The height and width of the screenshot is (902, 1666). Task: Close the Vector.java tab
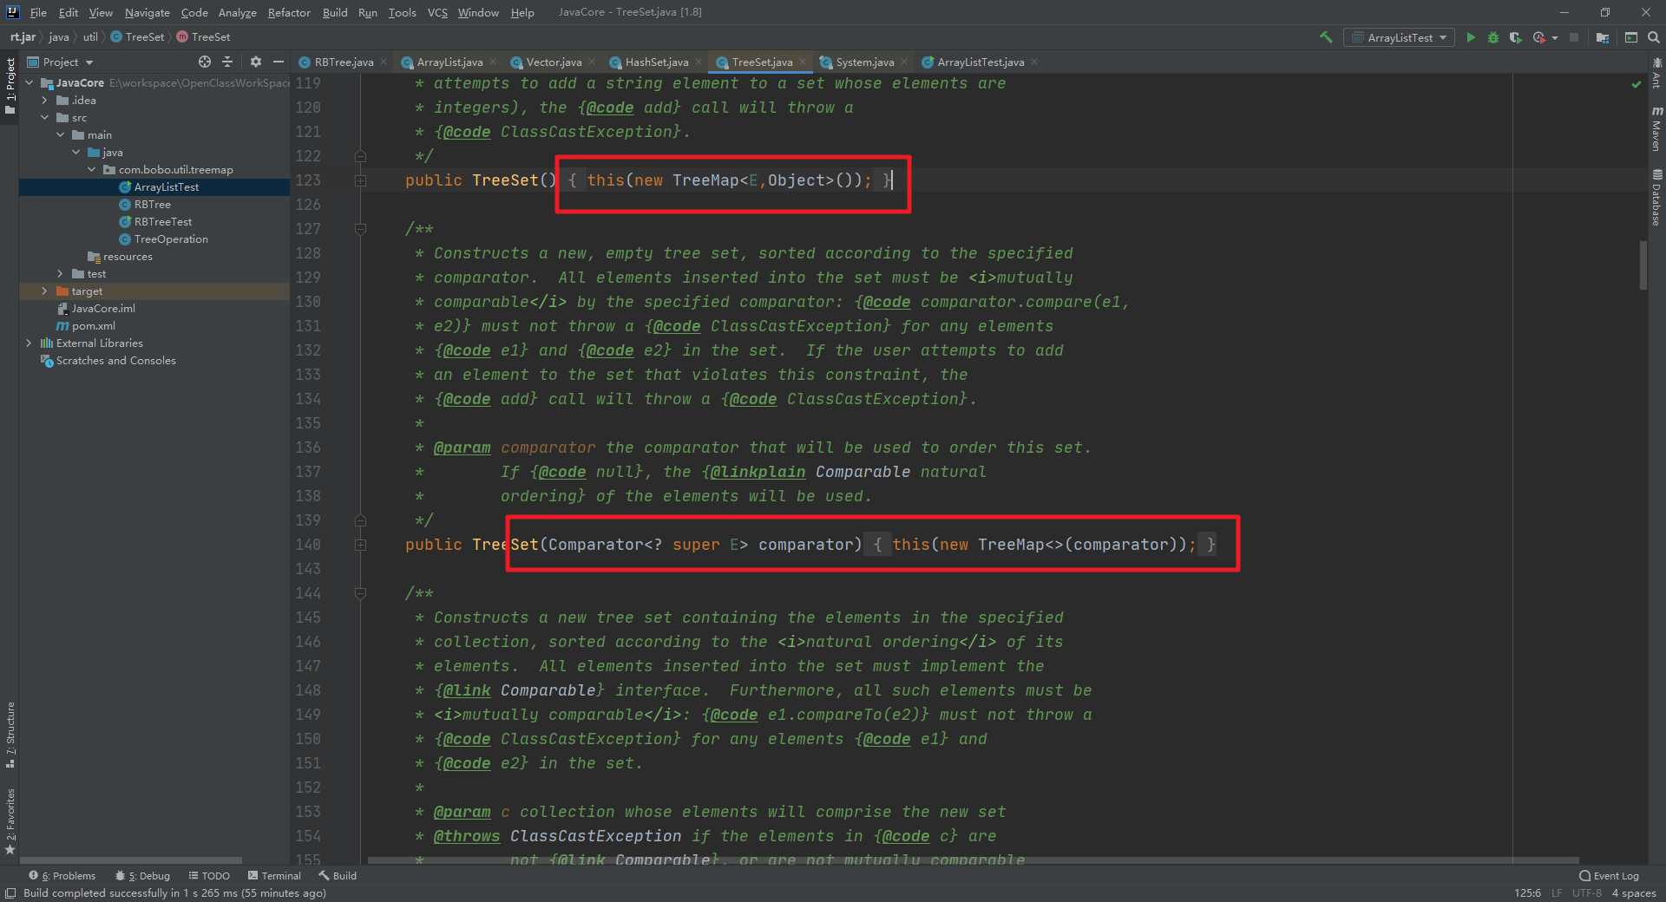(592, 62)
